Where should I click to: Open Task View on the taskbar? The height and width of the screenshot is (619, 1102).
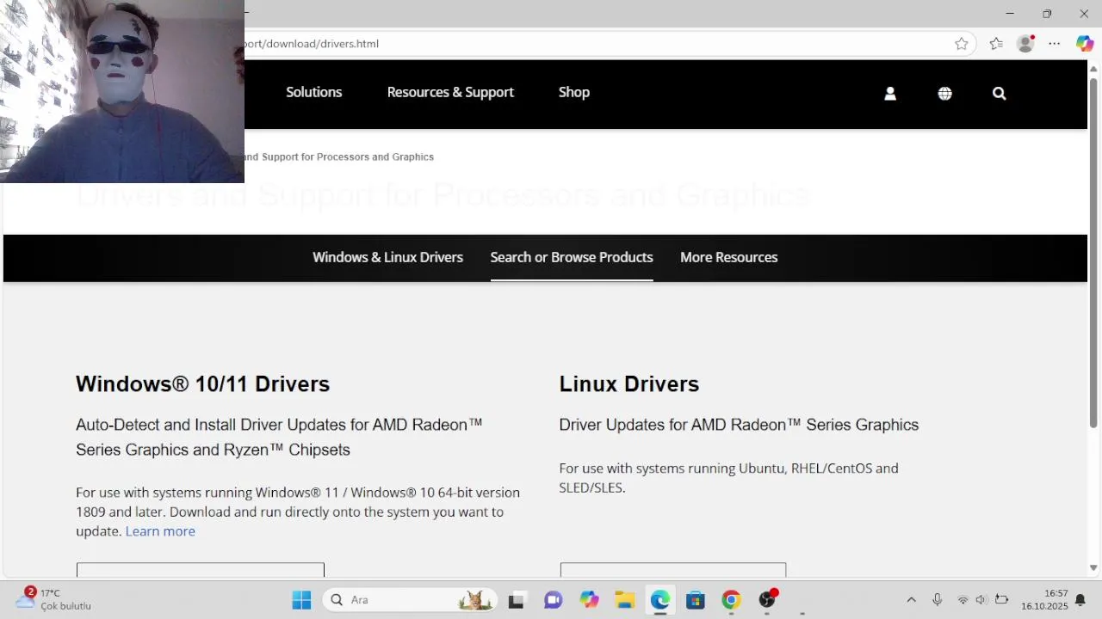coord(517,600)
